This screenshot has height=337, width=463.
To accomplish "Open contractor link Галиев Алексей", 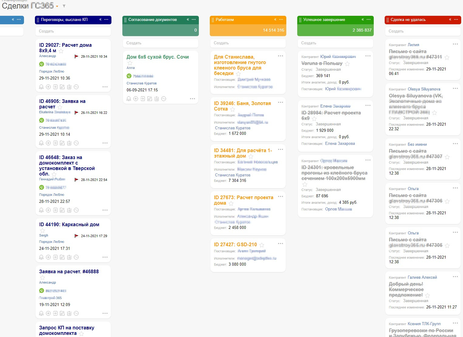I will click(422, 277).
